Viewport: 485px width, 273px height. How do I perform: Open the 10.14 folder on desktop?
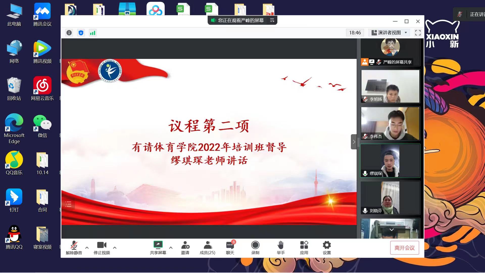pos(42,163)
